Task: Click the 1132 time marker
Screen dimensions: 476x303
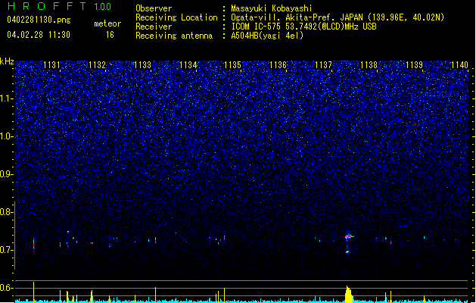Action: (x=97, y=64)
